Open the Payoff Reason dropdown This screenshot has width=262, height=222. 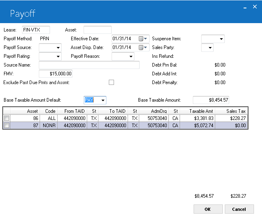pyautogui.click(x=131, y=57)
